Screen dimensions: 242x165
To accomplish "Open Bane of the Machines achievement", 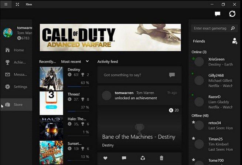I will pyautogui.click(x=139, y=137).
